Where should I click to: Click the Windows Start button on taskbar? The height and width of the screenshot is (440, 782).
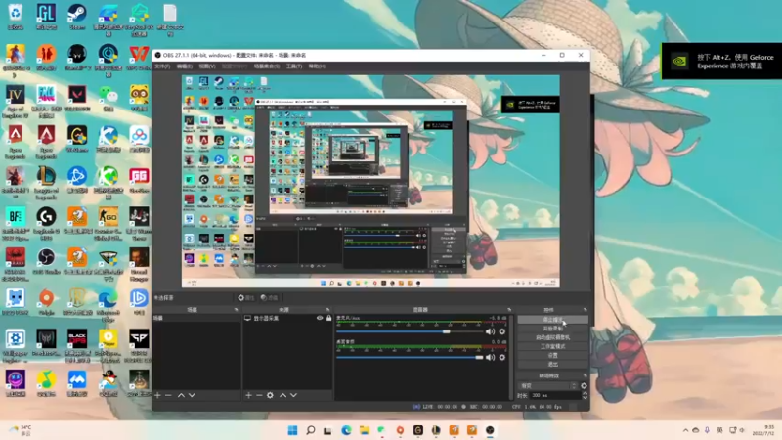[x=292, y=430]
